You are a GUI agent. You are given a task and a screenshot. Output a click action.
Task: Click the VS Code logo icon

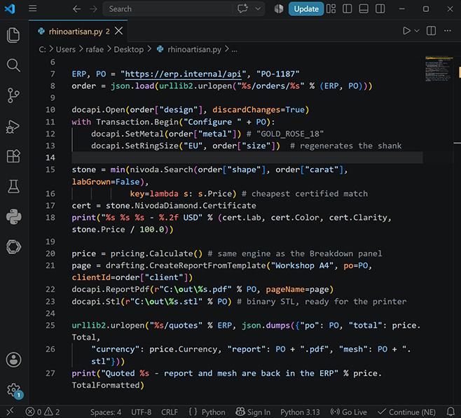pos(10,9)
